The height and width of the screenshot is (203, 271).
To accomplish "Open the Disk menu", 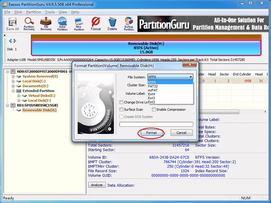I will click(x=18, y=12).
